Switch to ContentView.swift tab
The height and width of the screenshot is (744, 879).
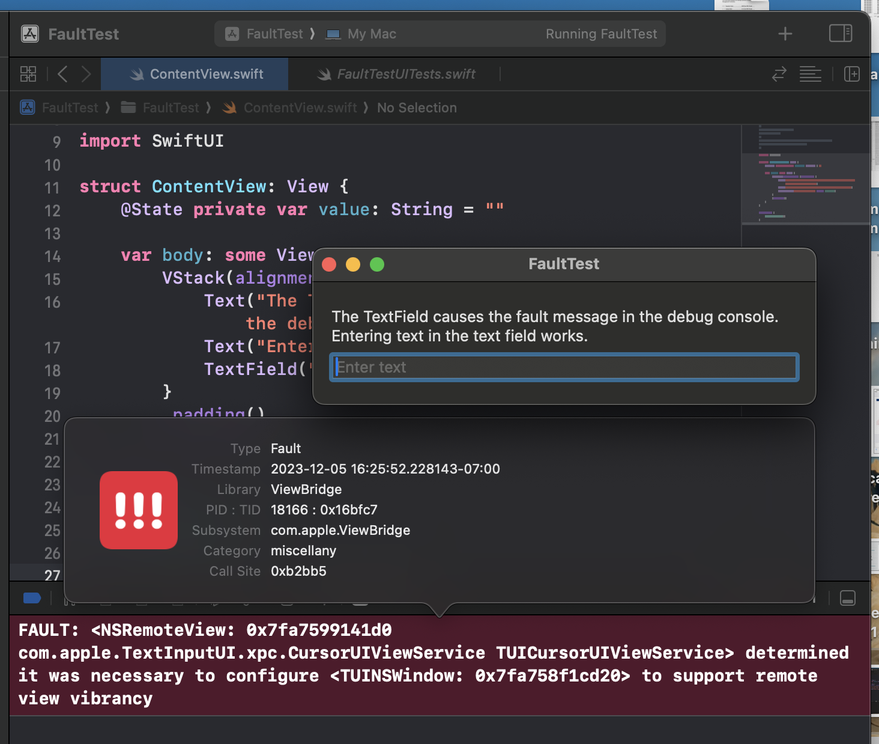(195, 74)
